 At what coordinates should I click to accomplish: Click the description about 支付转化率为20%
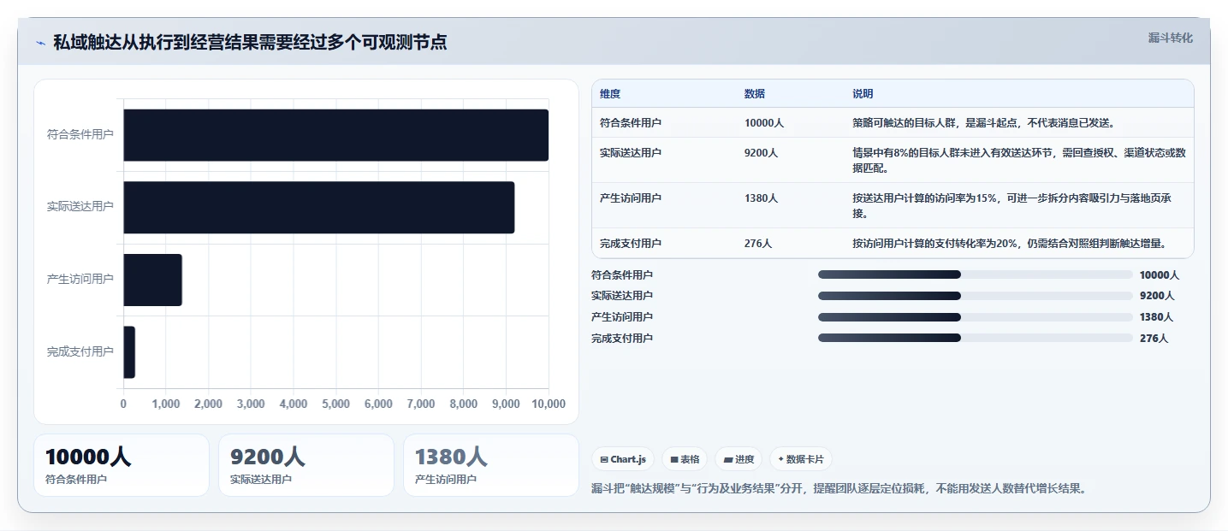(x=1011, y=243)
